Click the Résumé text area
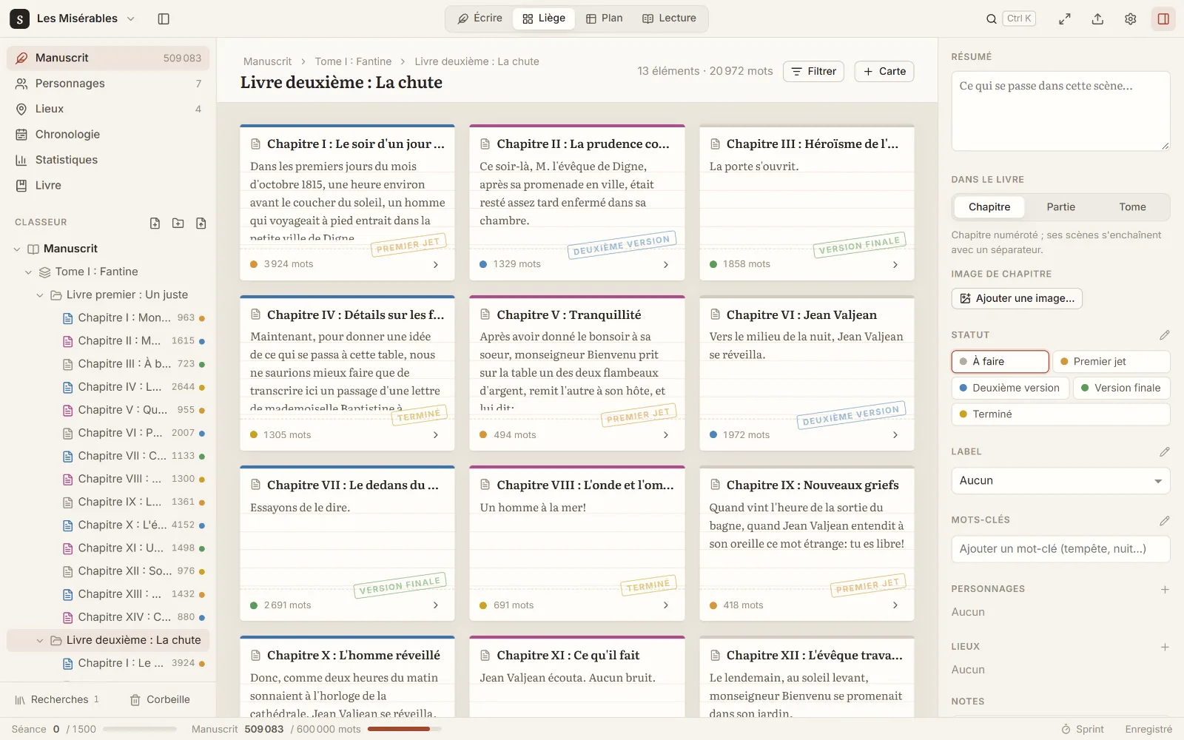Screen dimensions: 1184x740 click(x=1060, y=111)
